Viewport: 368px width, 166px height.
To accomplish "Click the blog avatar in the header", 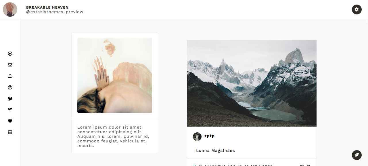I will click(10, 9).
